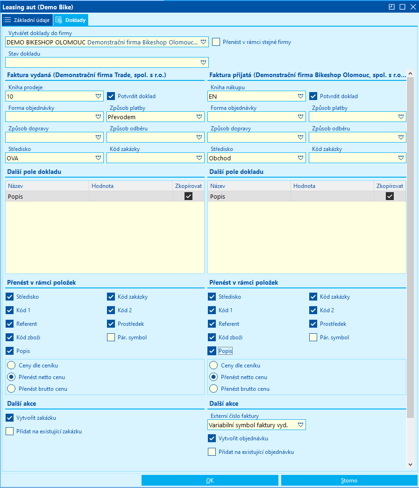Open Způsob dopravy dropdown in Faktura vydaná
This screenshot has width=419, height=488.
coord(98,137)
